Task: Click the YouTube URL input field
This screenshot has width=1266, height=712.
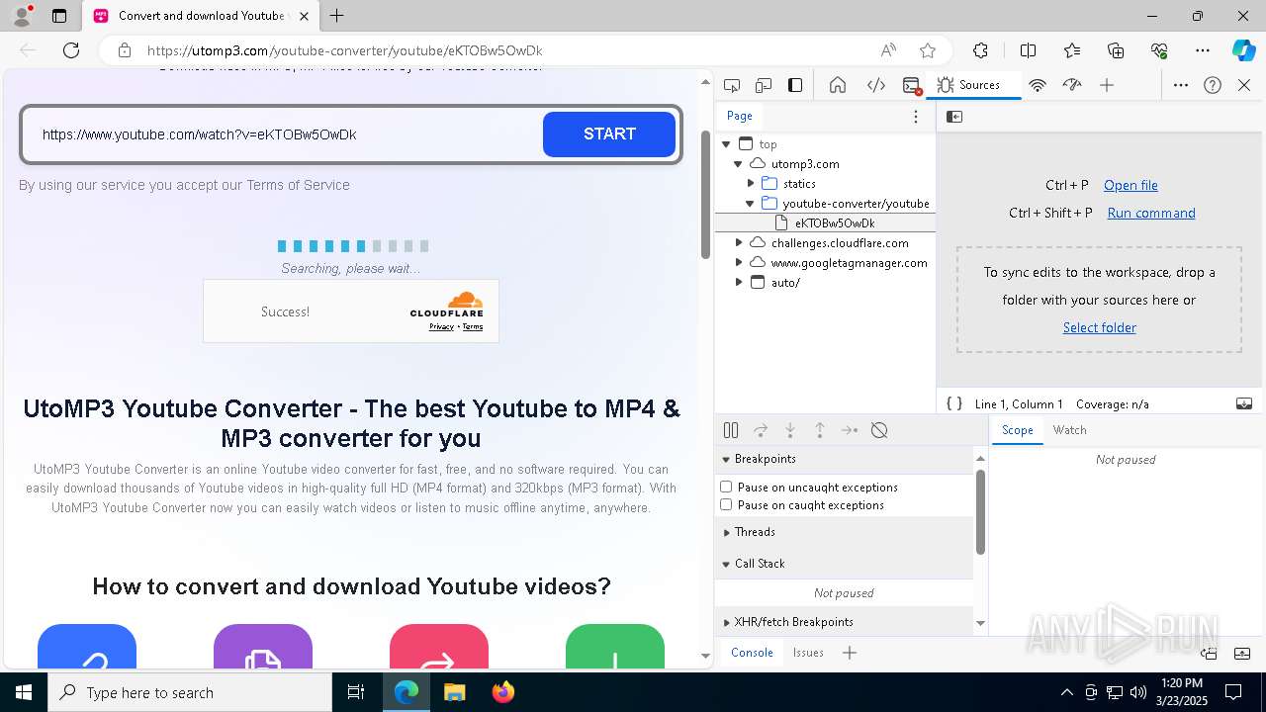Action: pyautogui.click(x=287, y=134)
